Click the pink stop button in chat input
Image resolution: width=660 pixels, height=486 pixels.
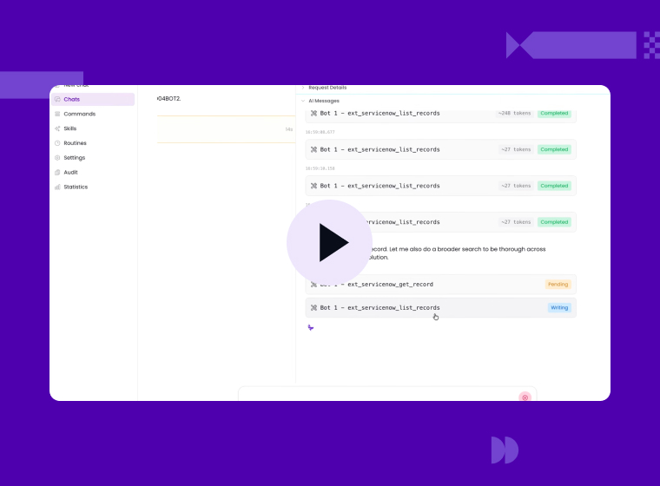(525, 397)
